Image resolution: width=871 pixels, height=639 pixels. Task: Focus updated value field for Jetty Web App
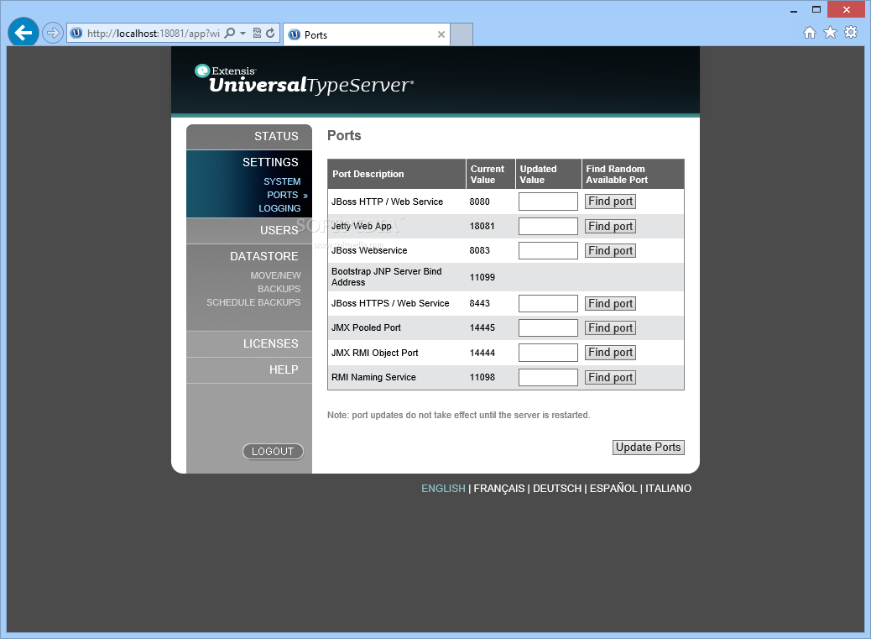pos(548,226)
